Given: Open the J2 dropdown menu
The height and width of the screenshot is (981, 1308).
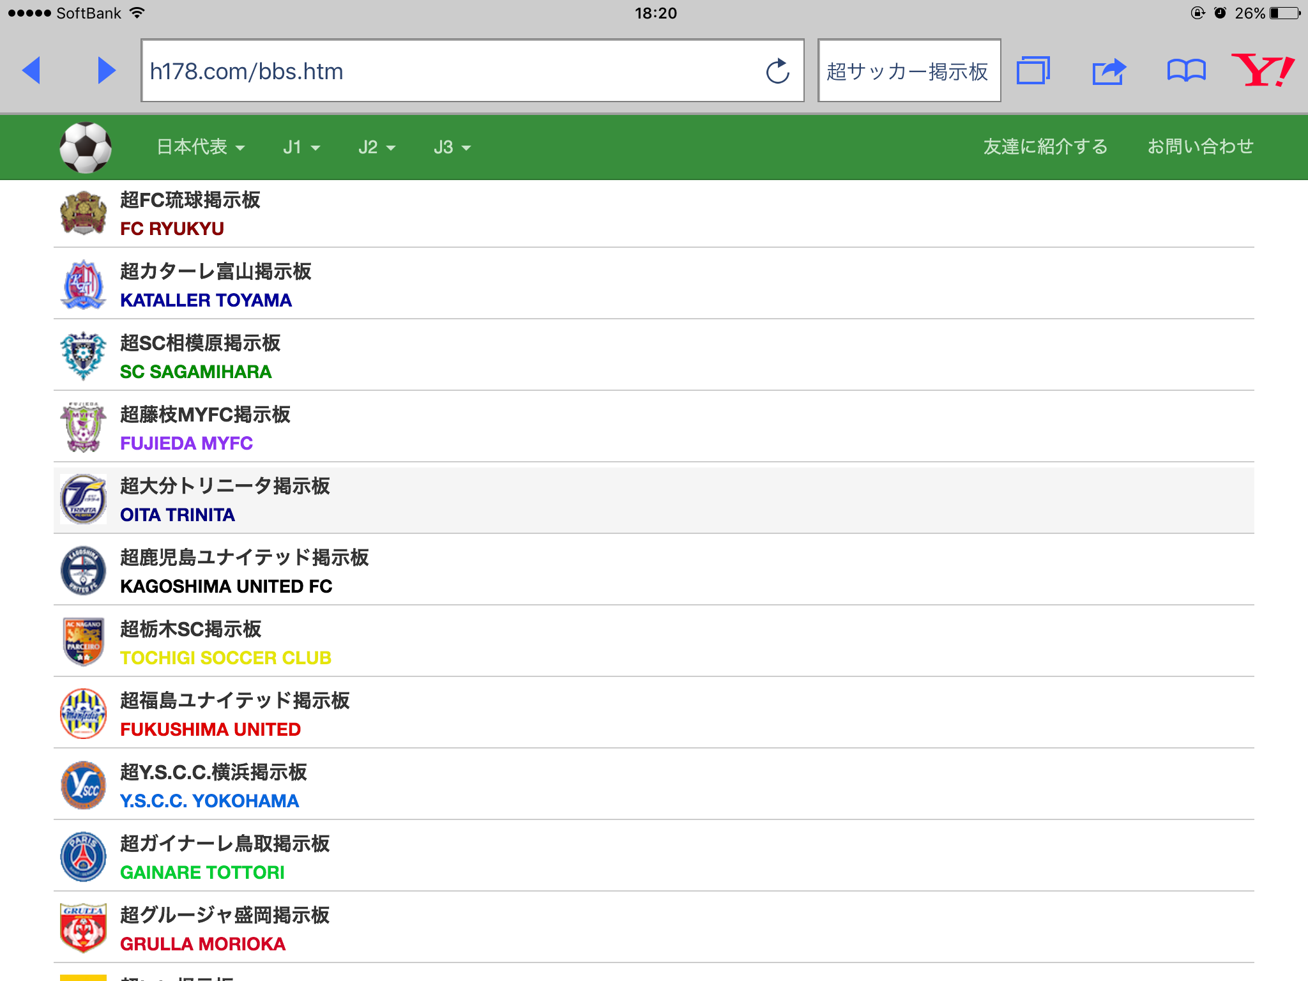Looking at the screenshot, I should (x=377, y=148).
